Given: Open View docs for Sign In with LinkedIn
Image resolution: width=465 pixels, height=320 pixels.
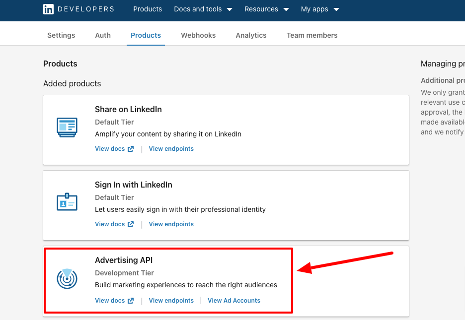Looking at the screenshot, I should click(110, 224).
